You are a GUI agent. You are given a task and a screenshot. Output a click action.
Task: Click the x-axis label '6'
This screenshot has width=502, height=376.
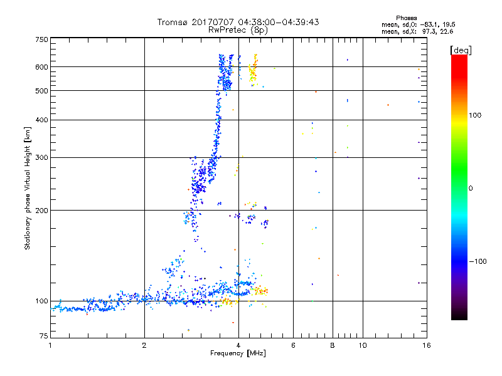(x=293, y=345)
